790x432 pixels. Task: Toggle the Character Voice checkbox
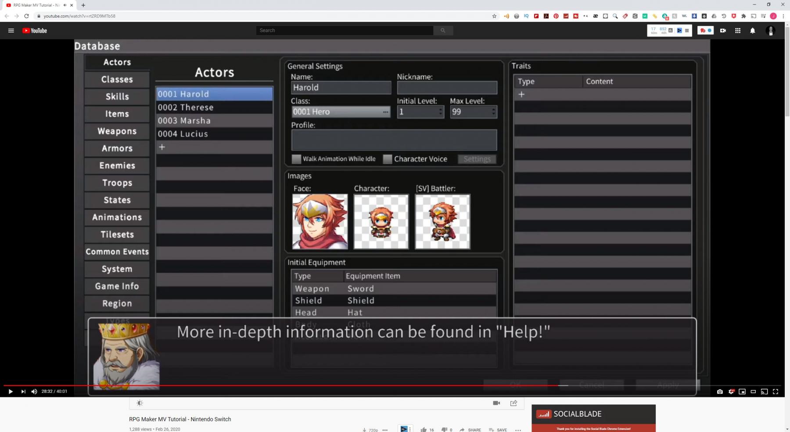[x=388, y=159]
